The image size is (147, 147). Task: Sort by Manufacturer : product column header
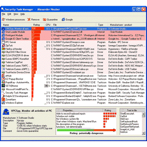point(127,25)
